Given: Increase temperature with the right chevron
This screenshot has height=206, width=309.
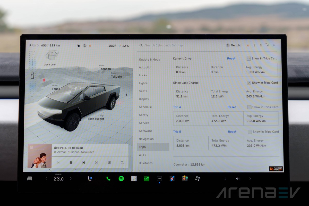Looking at the screenshot, I should click(71, 178).
